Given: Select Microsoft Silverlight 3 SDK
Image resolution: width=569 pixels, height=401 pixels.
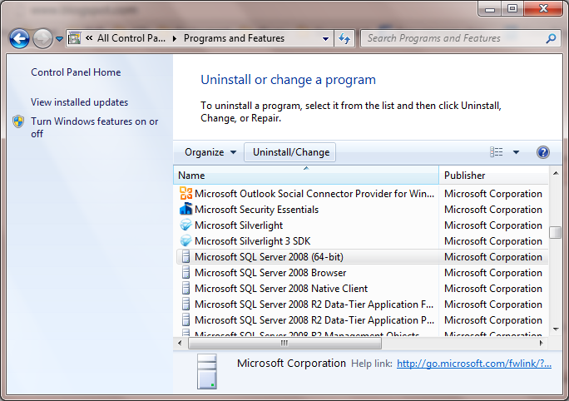Looking at the screenshot, I should [x=362, y=241].
